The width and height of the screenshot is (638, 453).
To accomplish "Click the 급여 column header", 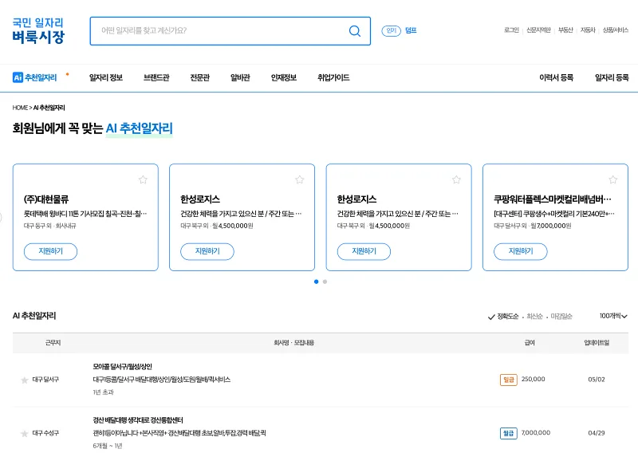I will 530,343.
